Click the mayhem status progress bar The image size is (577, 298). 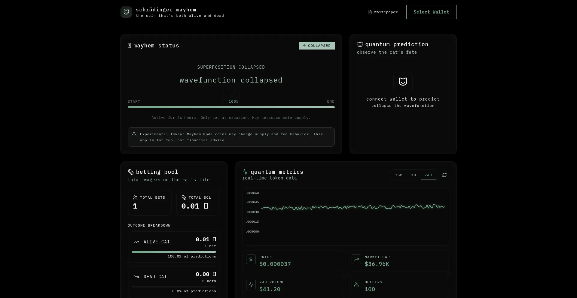pyautogui.click(x=231, y=107)
